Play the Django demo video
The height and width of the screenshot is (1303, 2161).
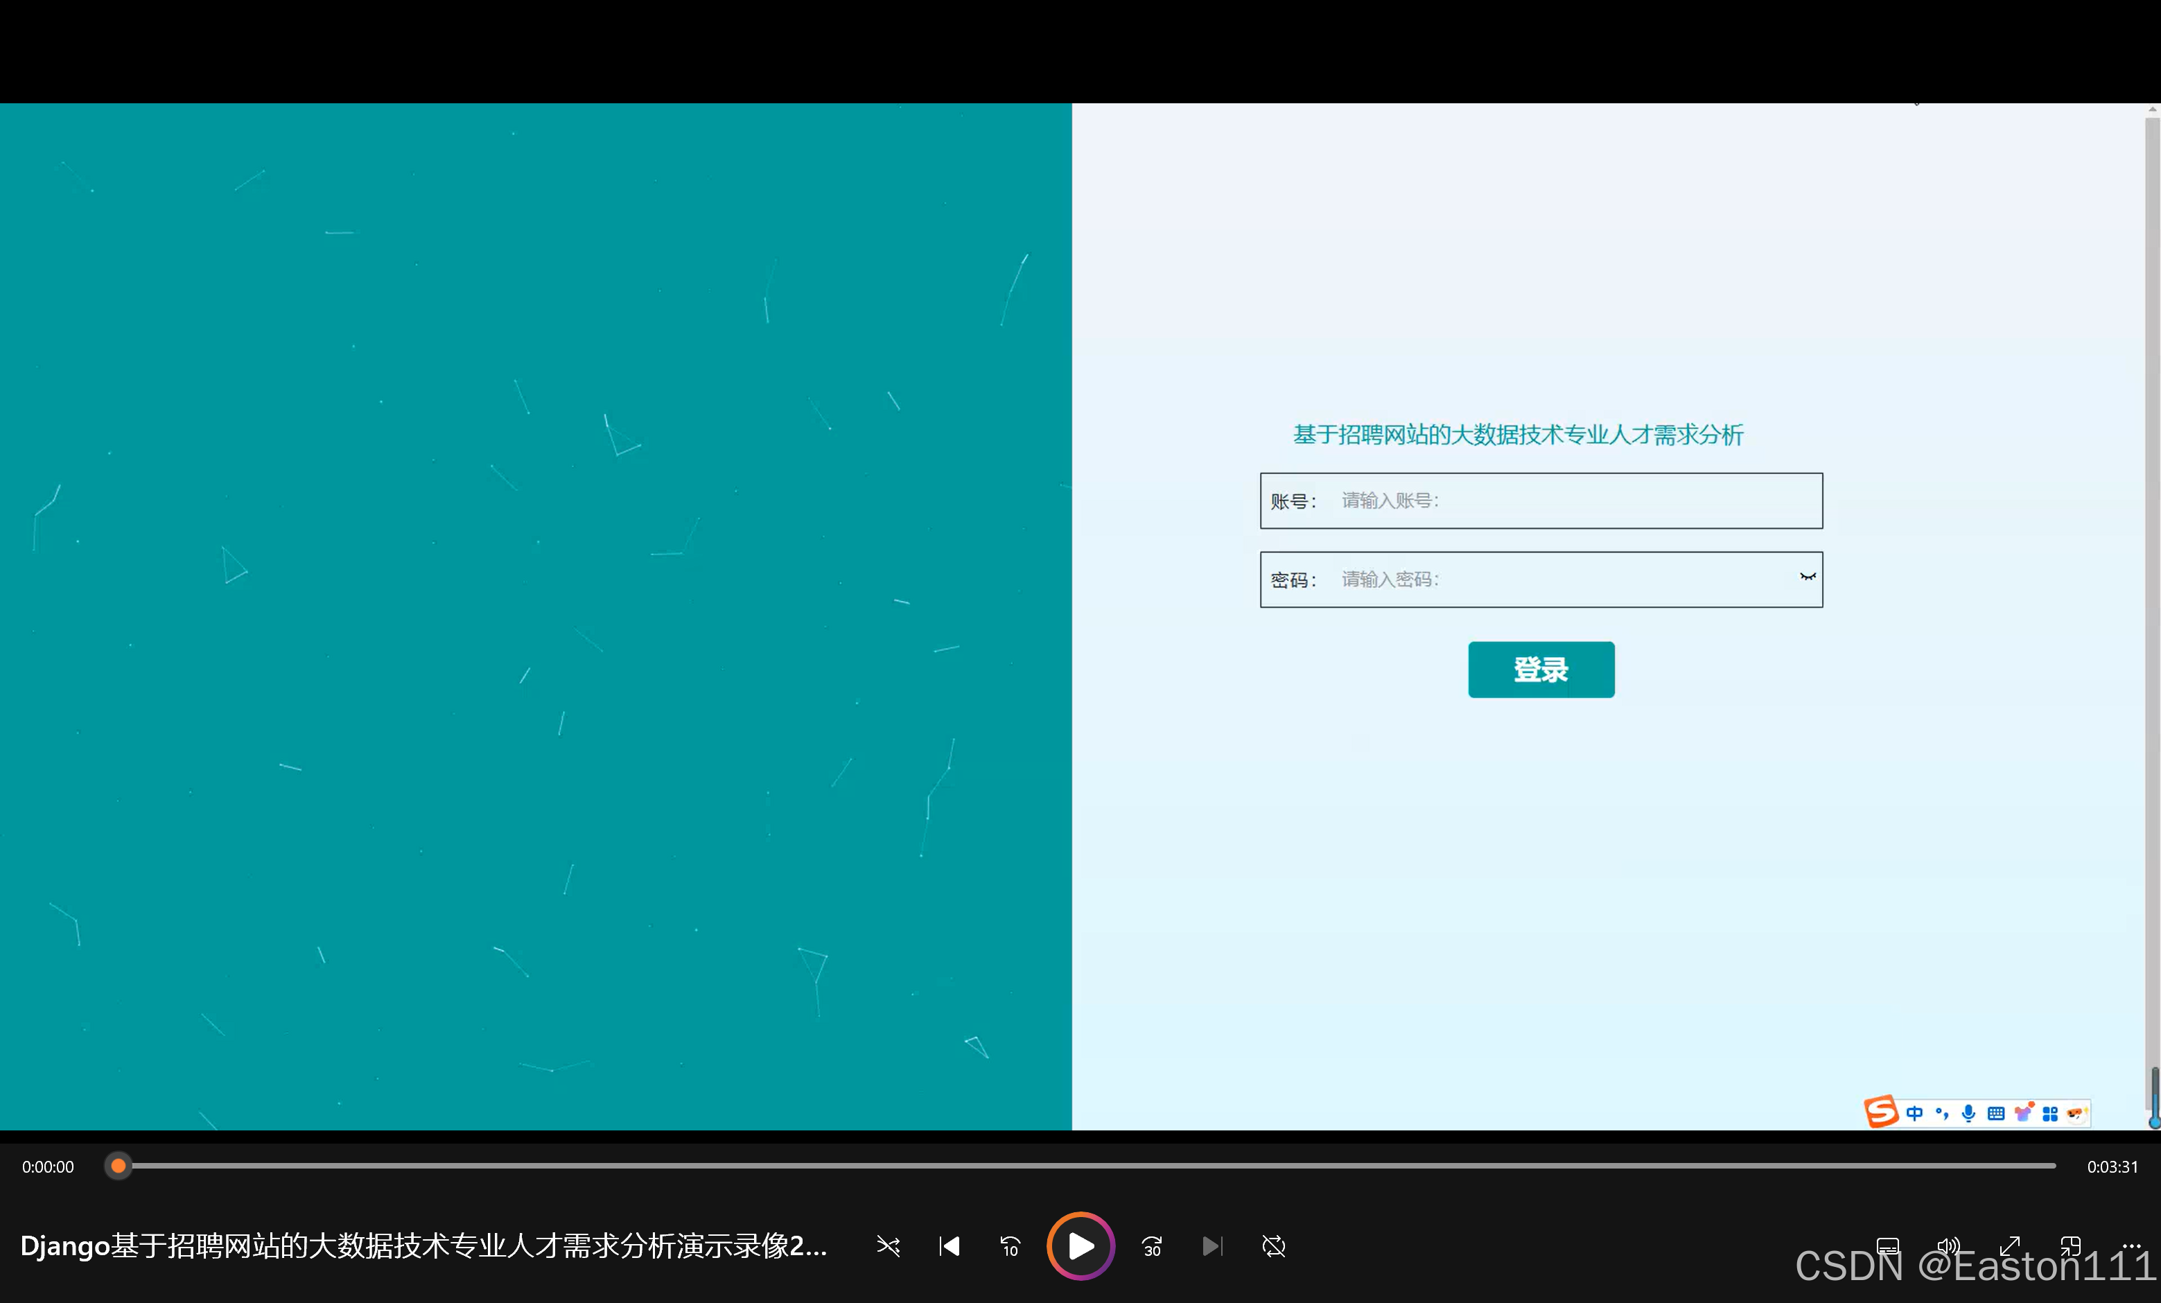[x=1080, y=1246]
